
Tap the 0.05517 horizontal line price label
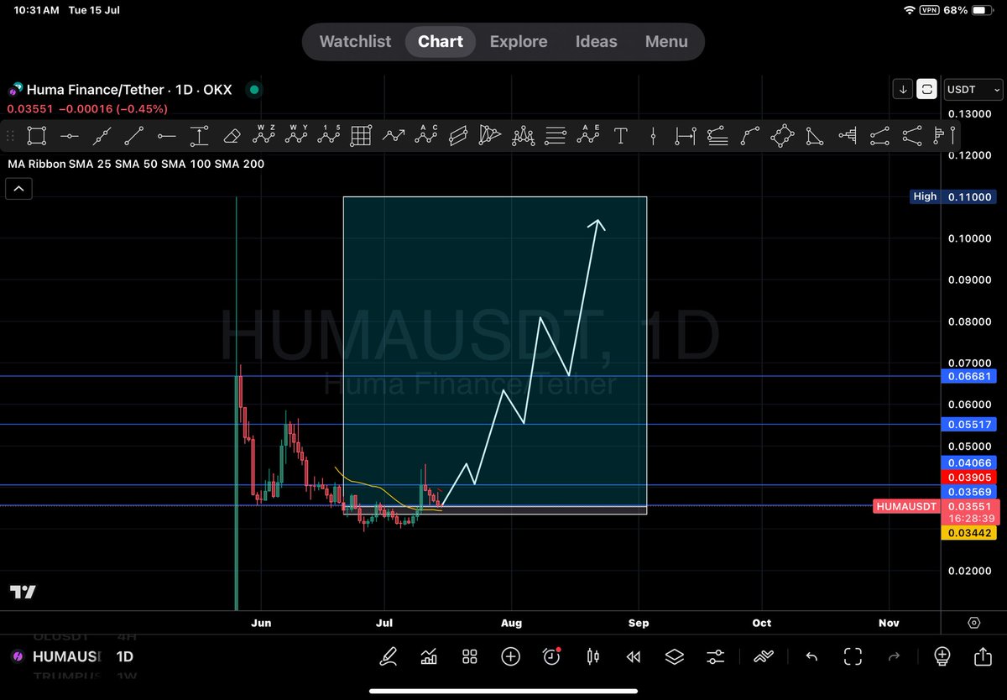coord(970,425)
